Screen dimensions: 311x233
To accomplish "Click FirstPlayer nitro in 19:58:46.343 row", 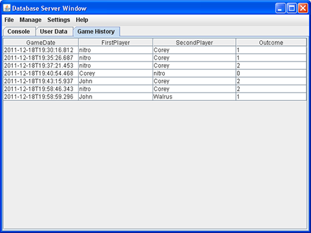I will pyautogui.click(x=116, y=89).
